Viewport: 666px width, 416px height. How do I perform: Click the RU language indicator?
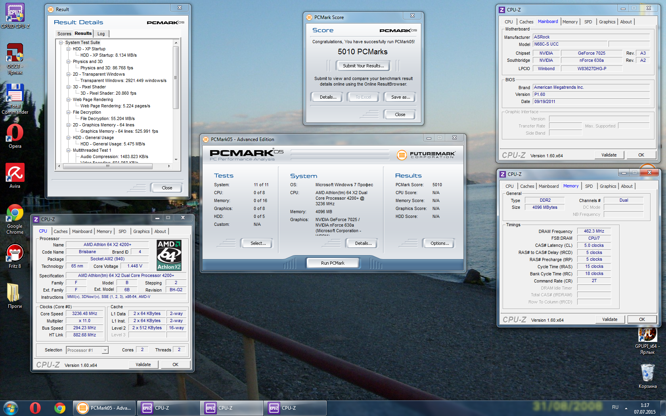coord(615,407)
